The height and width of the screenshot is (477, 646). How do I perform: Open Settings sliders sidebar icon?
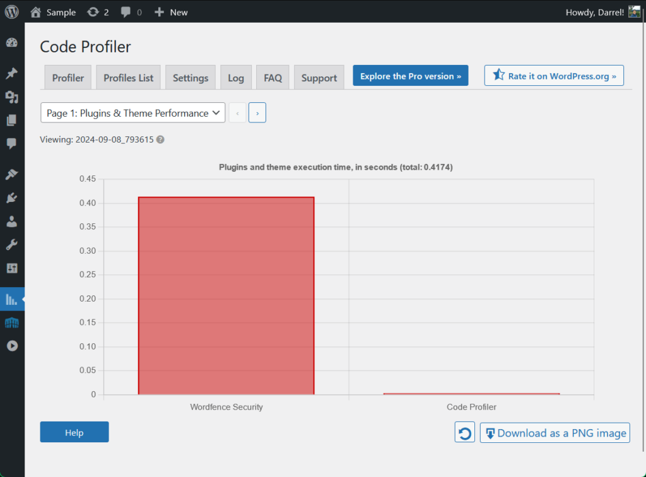pos(12,268)
